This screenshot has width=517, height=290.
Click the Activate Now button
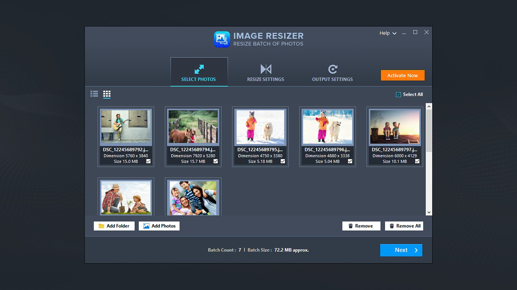tap(402, 75)
